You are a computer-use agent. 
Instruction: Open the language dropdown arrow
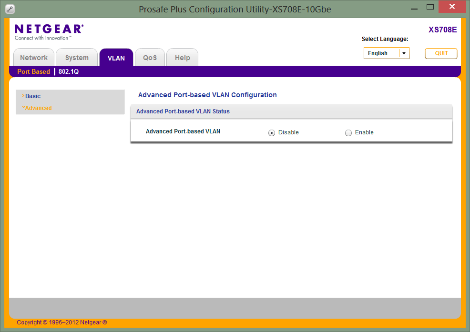pos(404,53)
